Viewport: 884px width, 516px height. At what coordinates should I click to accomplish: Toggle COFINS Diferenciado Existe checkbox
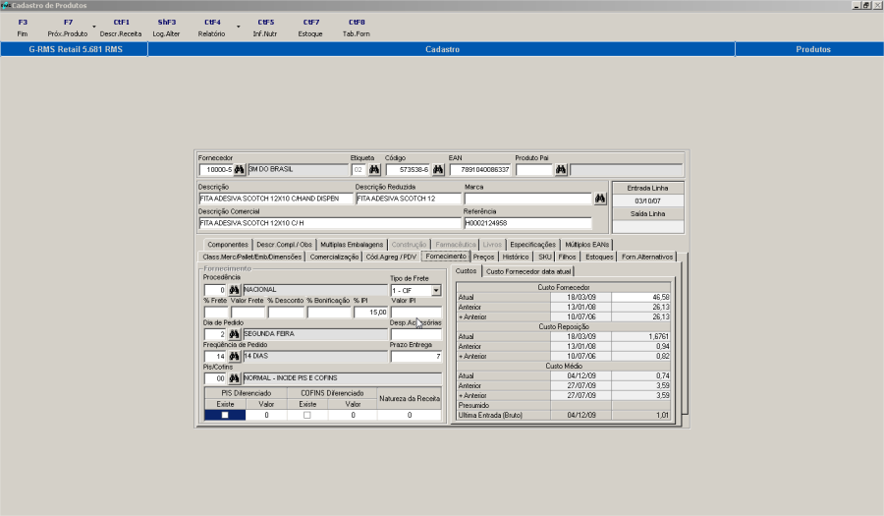(x=307, y=415)
